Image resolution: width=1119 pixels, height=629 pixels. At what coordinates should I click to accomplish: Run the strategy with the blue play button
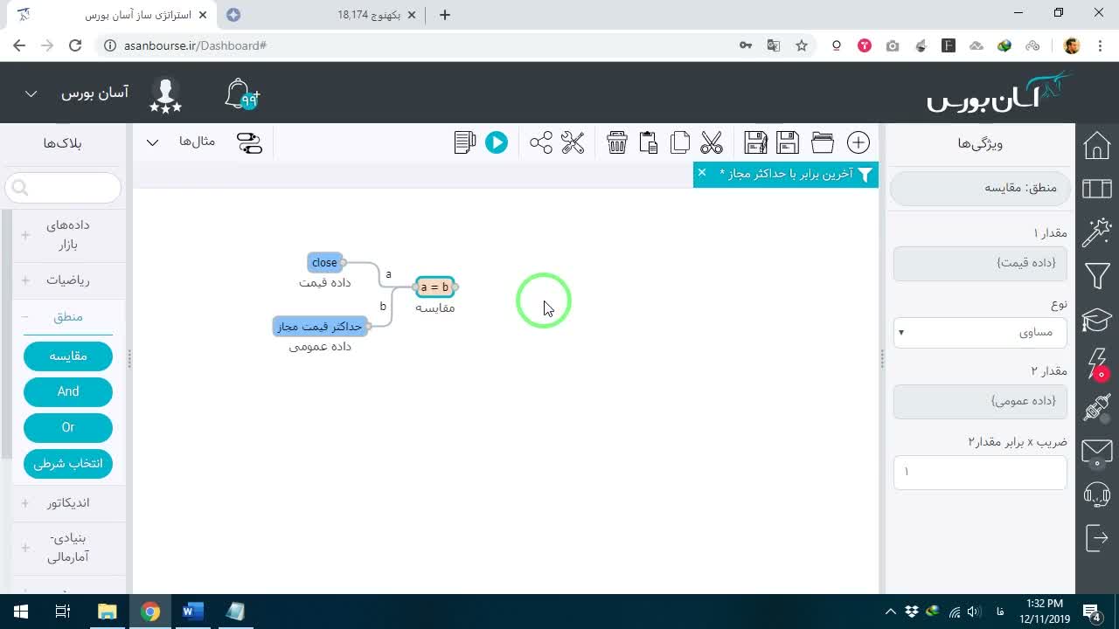(x=497, y=142)
